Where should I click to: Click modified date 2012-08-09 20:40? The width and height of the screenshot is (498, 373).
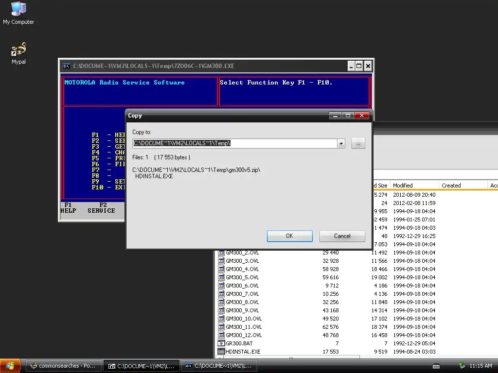(x=414, y=195)
